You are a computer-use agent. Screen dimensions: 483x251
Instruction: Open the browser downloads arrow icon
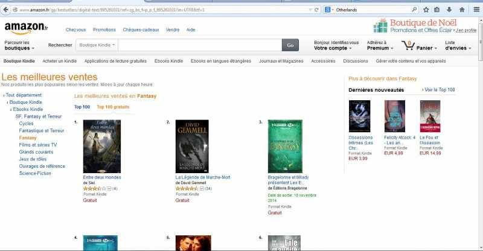tap(449, 10)
